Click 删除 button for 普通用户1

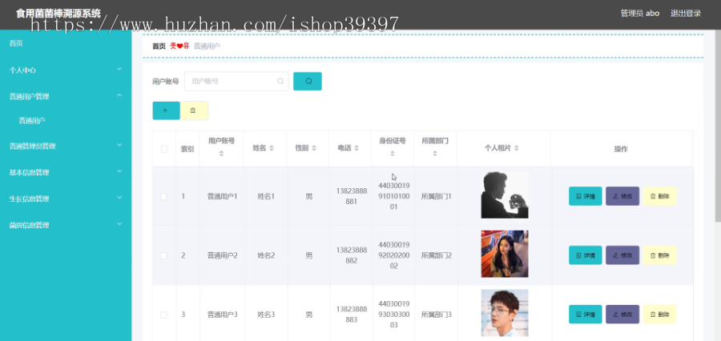tap(659, 196)
